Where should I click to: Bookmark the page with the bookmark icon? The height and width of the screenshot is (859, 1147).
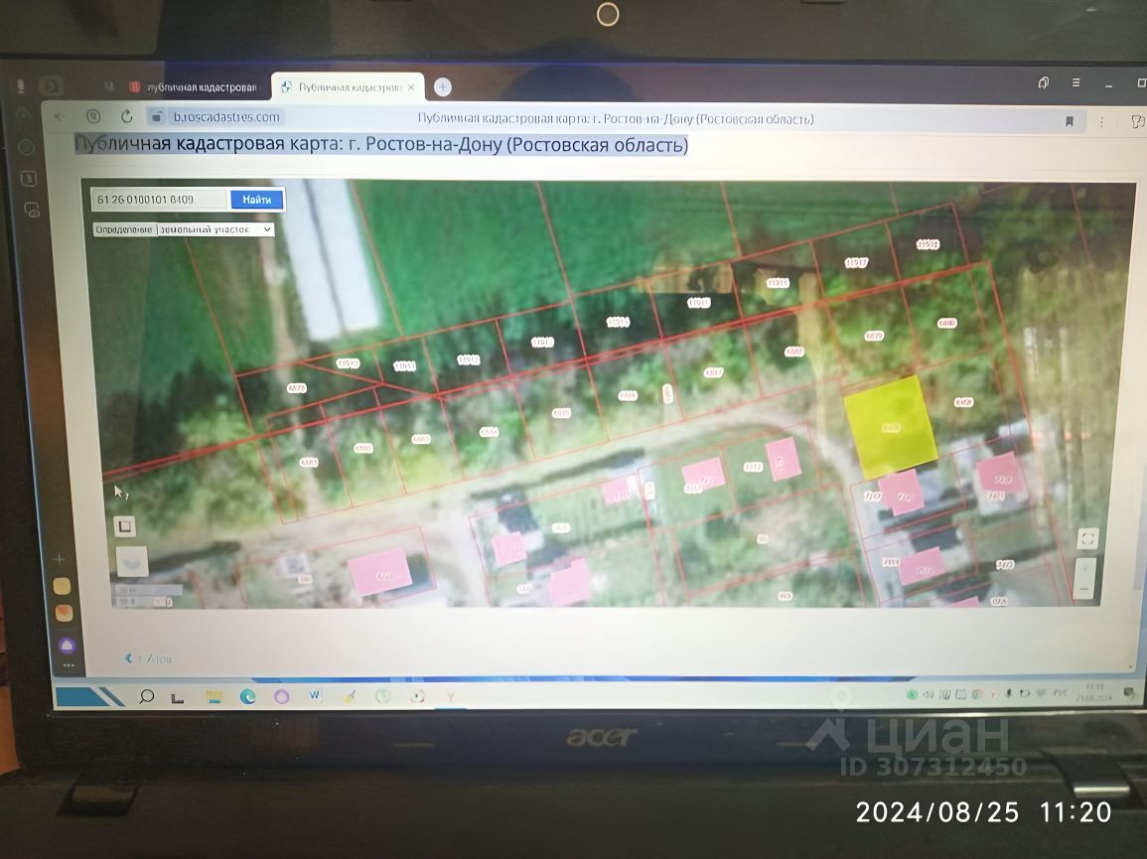[x=1069, y=121]
